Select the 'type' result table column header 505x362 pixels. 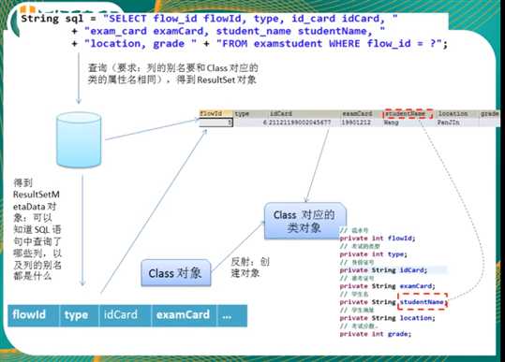coord(251,113)
